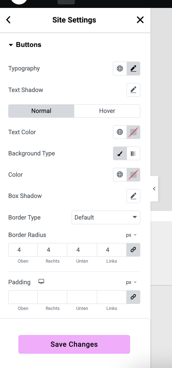Open the Text Color swatch picker

click(x=134, y=132)
